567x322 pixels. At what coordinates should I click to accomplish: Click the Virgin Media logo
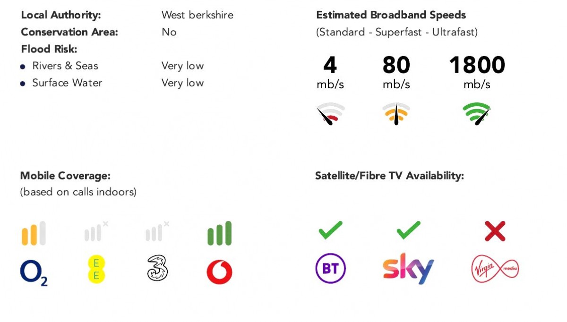[495, 269]
